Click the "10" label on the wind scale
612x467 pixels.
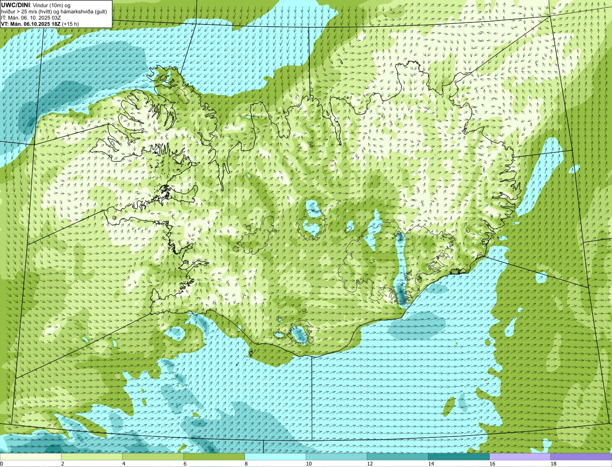(x=309, y=464)
